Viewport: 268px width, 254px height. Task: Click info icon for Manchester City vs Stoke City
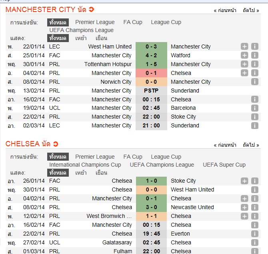click(x=255, y=117)
